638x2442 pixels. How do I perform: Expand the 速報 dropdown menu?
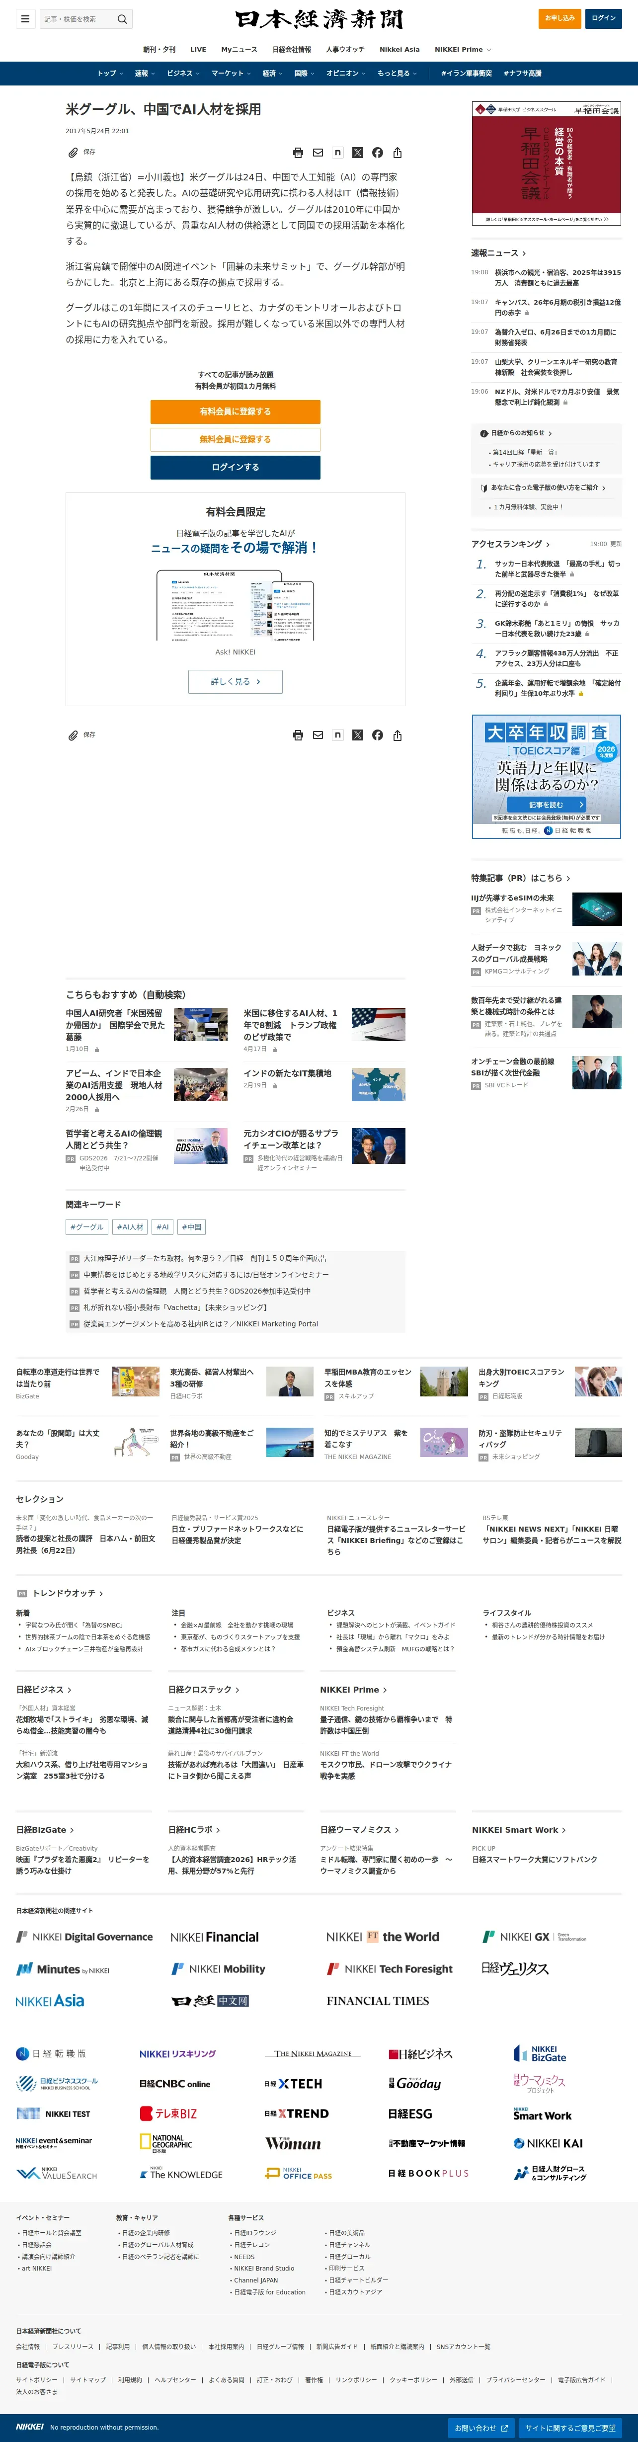(x=144, y=73)
